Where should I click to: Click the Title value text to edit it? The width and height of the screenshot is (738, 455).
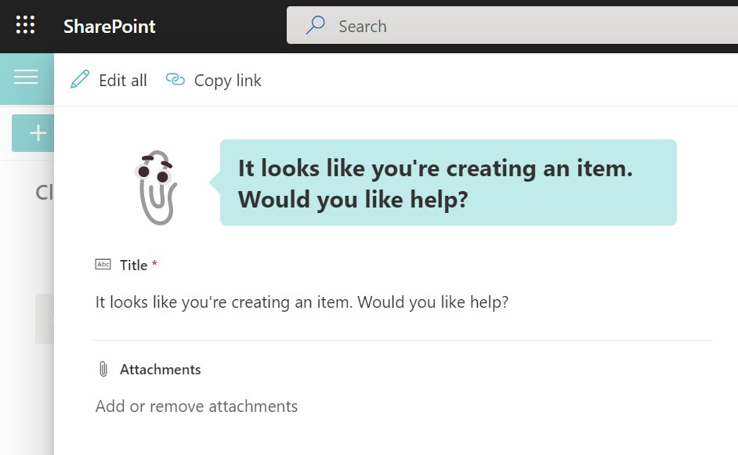pyautogui.click(x=302, y=302)
